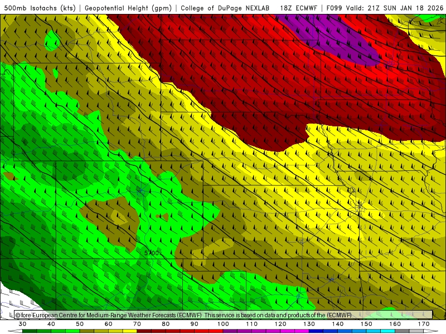446x334 pixels.
Task: Click the '18Z ECMWF' model run label
Action: coord(298,8)
